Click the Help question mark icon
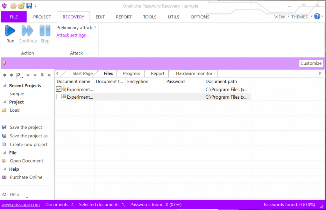 pos(316,16)
